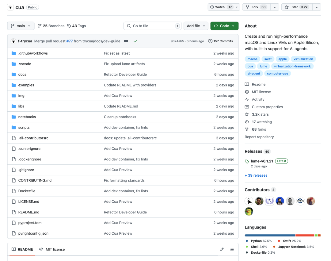Open the lume-v0.1.21 release
331x261 pixels.
click(262, 161)
